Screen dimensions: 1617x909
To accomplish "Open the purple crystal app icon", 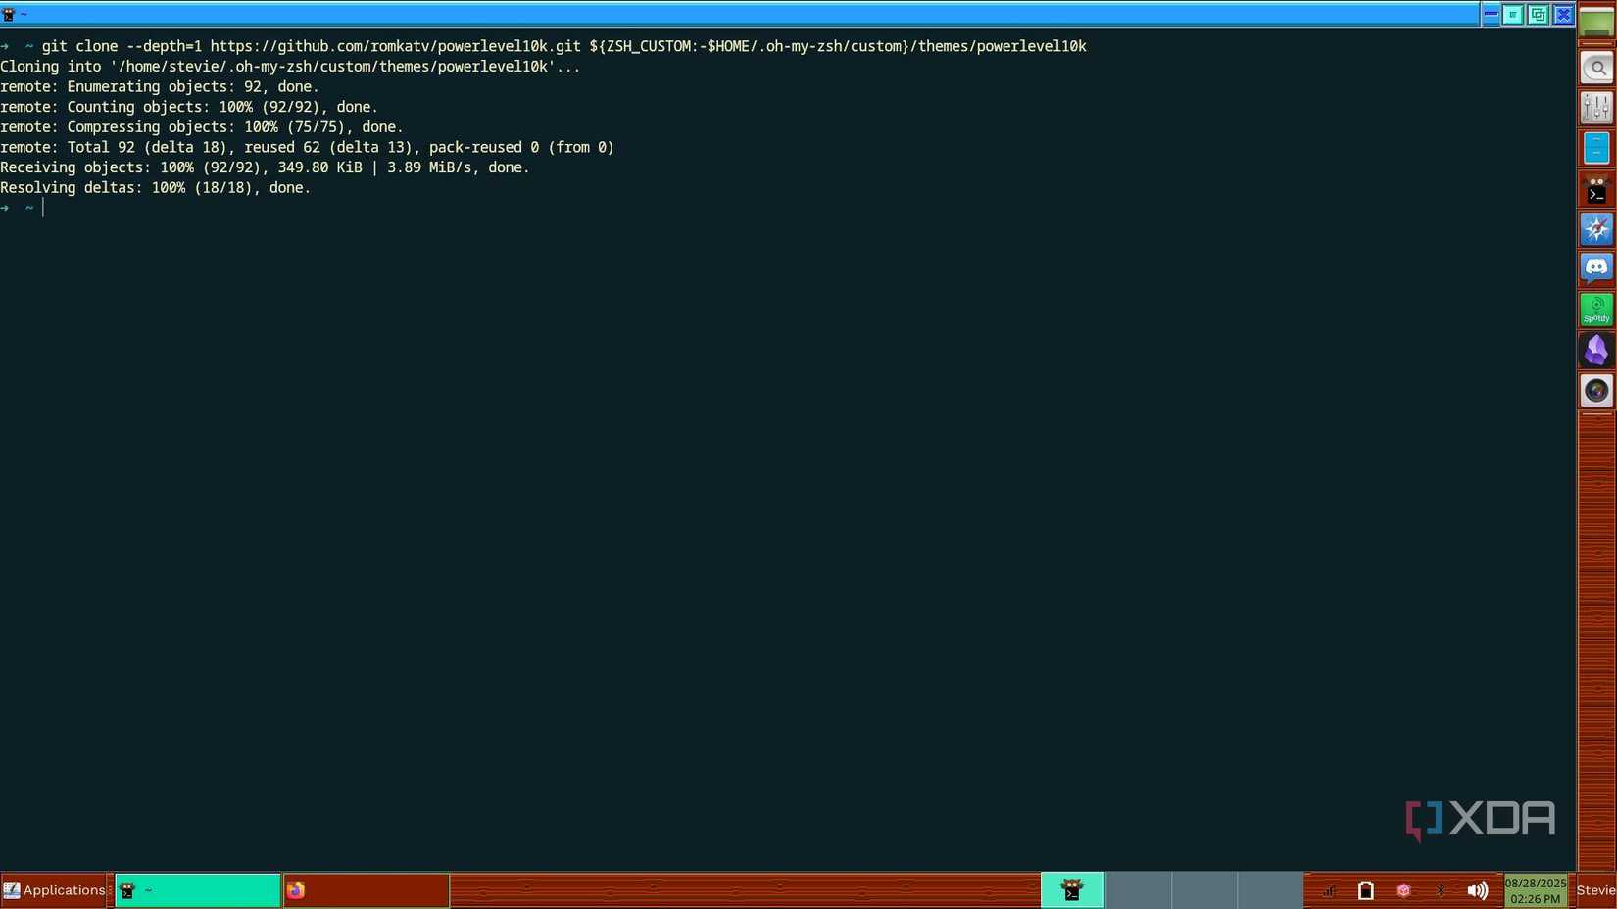I will [x=1595, y=350].
